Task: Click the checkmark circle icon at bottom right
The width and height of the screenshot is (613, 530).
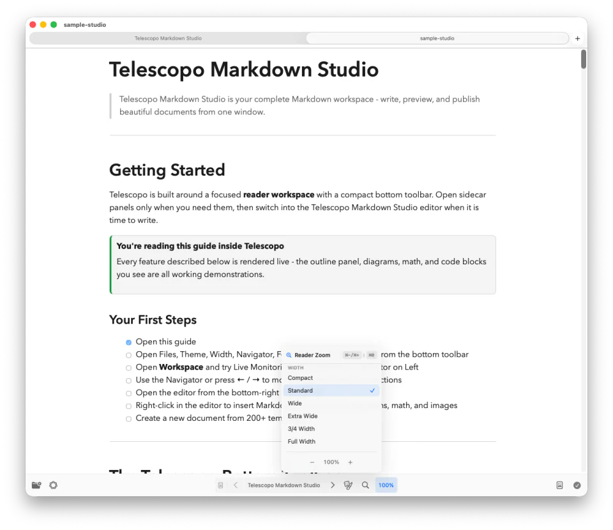Action: pyautogui.click(x=577, y=485)
